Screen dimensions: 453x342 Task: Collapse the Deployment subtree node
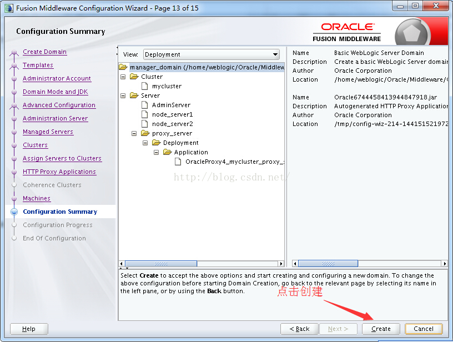[145, 143]
